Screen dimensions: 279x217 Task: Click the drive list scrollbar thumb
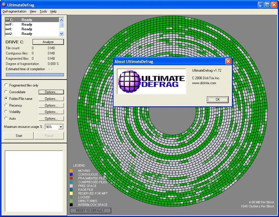coord(61,25)
